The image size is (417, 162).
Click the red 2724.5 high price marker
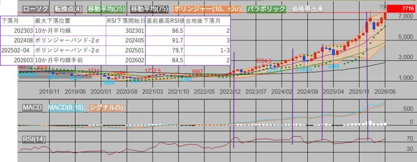263,61
